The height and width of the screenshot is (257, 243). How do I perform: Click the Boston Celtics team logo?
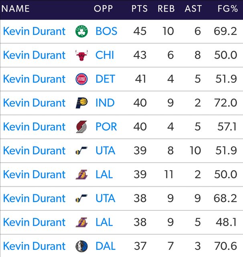pos(81,31)
